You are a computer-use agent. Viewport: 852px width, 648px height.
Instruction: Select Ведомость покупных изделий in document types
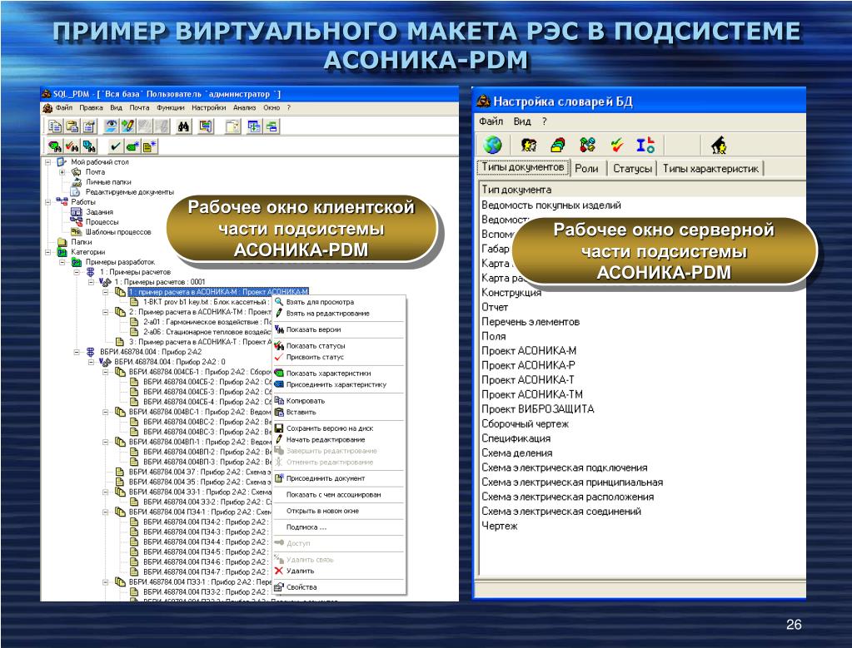point(551,205)
